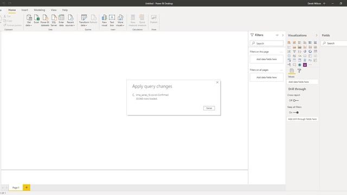Screen dimensions: 347x195
Task: Collapse the Visualizations pane with its chevron
Action: click(316, 35)
